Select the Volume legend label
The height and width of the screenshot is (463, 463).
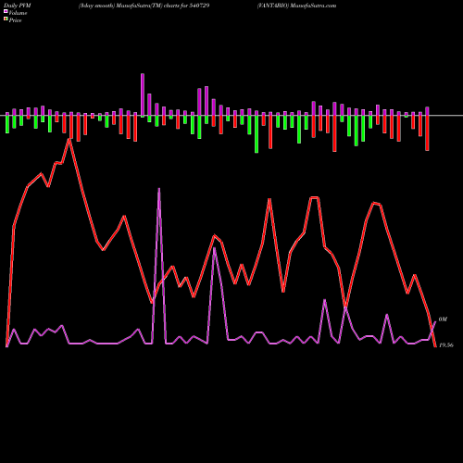(x=18, y=13)
